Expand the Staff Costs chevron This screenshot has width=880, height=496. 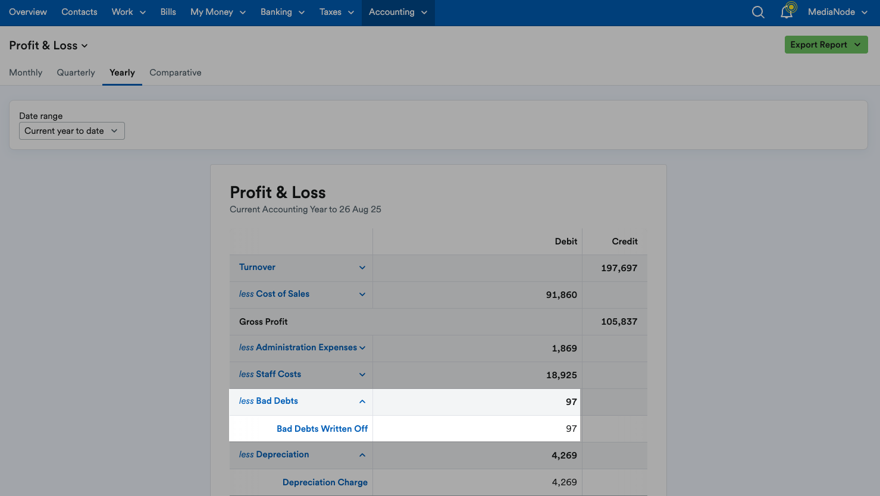coord(362,375)
